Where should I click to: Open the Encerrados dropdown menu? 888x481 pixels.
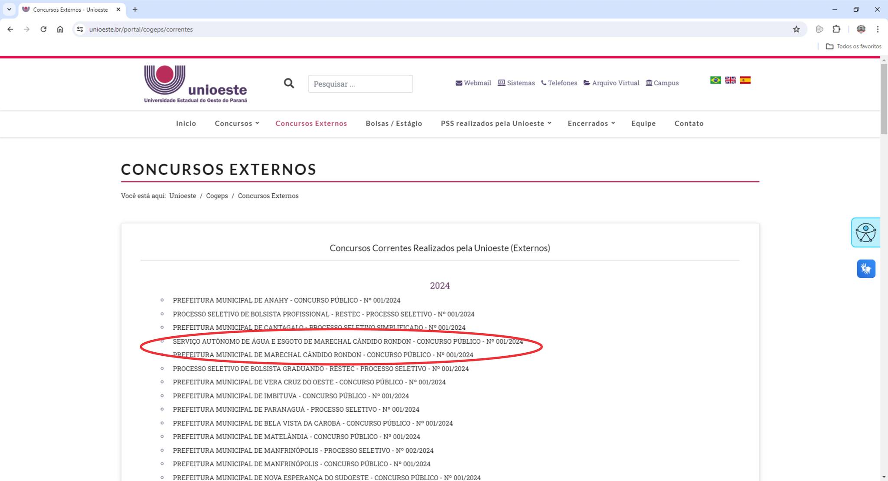pyautogui.click(x=591, y=123)
